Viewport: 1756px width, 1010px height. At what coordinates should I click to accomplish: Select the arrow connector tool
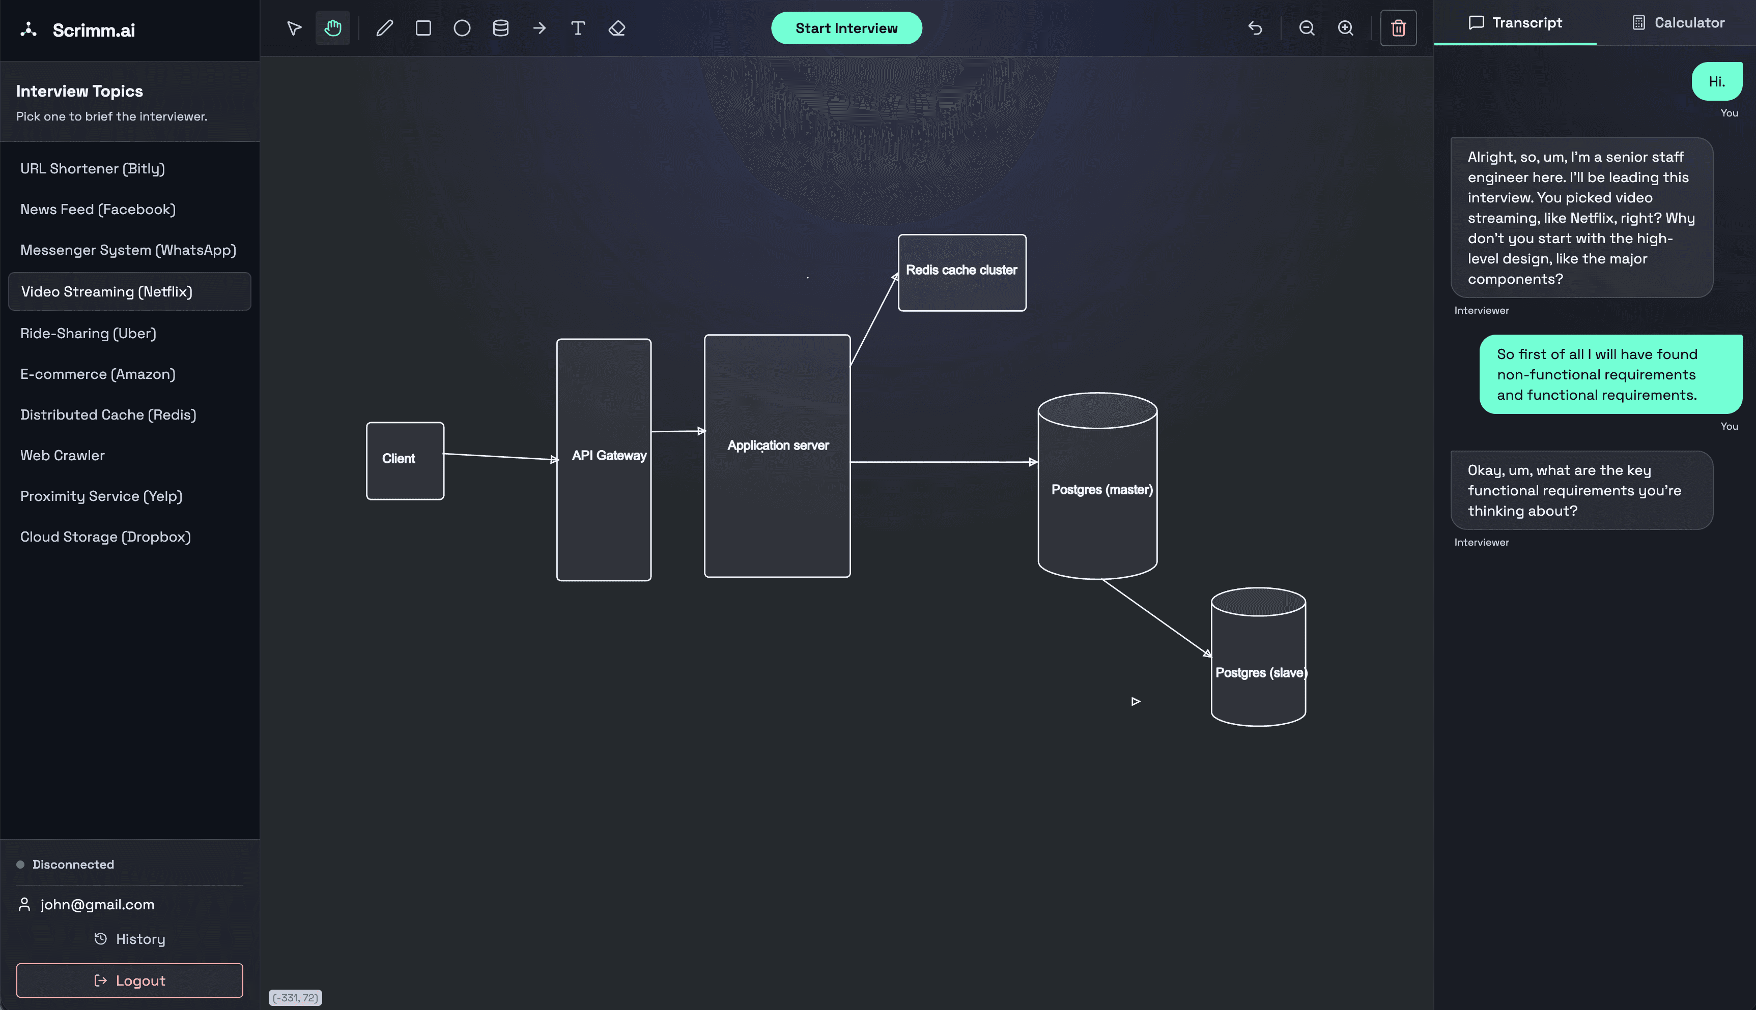click(540, 28)
